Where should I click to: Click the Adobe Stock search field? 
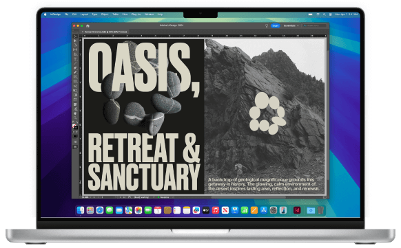coord(315,25)
